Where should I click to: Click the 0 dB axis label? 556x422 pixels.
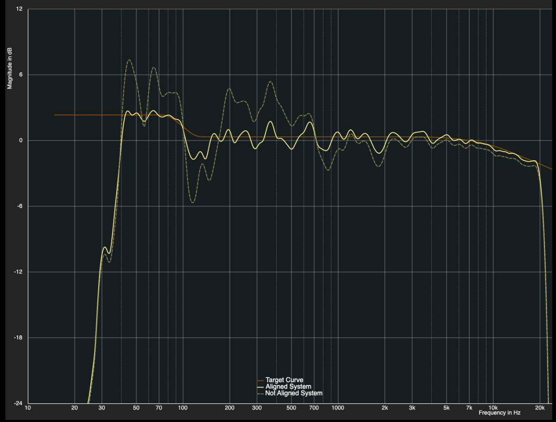click(x=20, y=140)
